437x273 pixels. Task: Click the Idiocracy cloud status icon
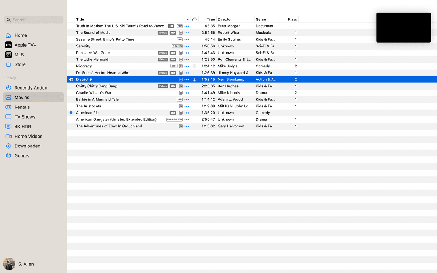(194, 66)
